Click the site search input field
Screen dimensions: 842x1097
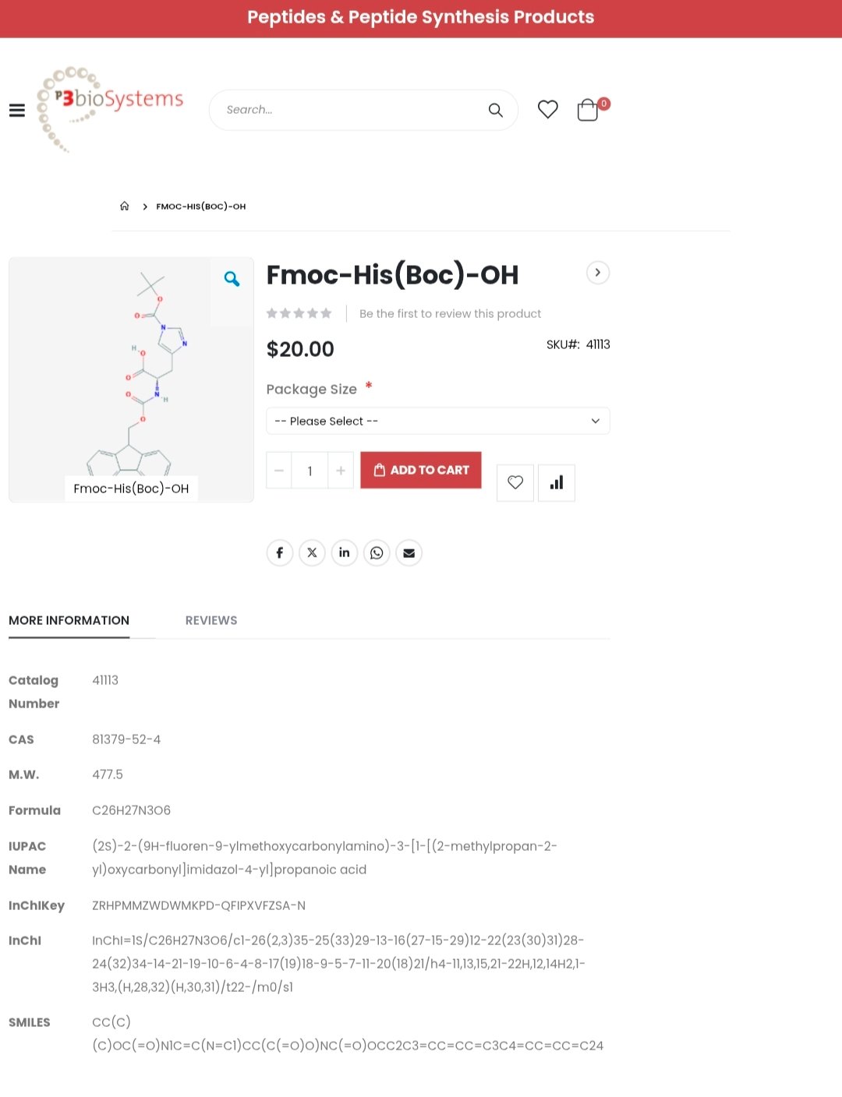point(351,111)
